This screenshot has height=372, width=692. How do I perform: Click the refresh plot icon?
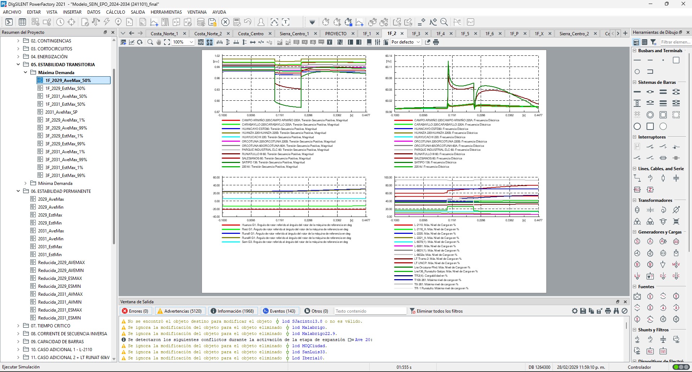coord(140,42)
